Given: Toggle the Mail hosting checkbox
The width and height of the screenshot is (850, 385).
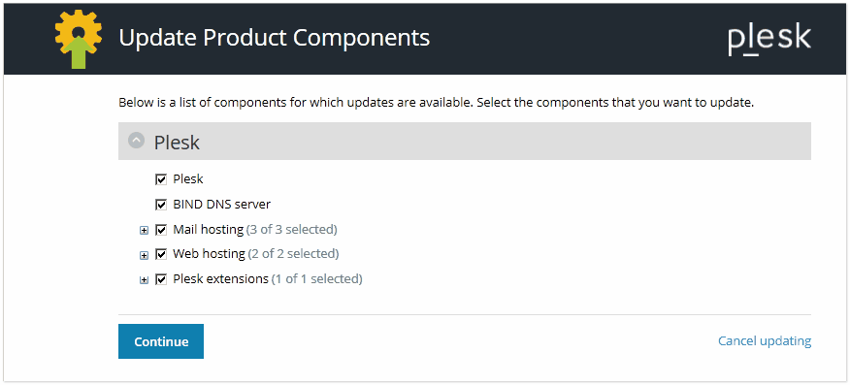Looking at the screenshot, I should [x=160, y=230].
